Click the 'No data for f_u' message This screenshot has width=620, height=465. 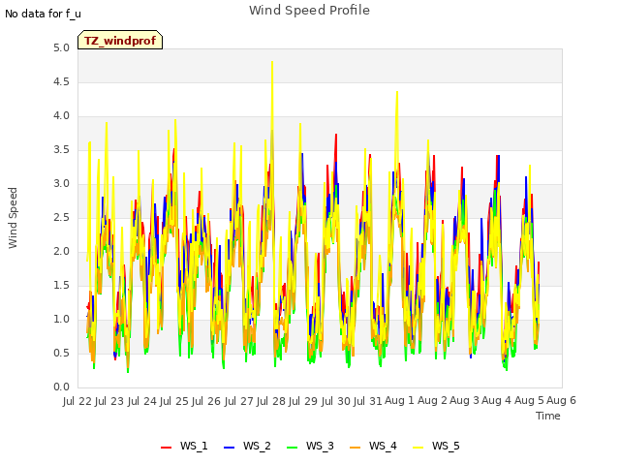(x=43, y=14)
